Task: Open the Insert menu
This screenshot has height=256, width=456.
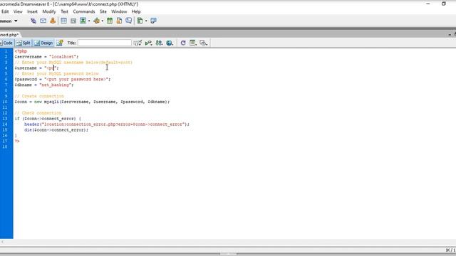Action: [32, 11]
